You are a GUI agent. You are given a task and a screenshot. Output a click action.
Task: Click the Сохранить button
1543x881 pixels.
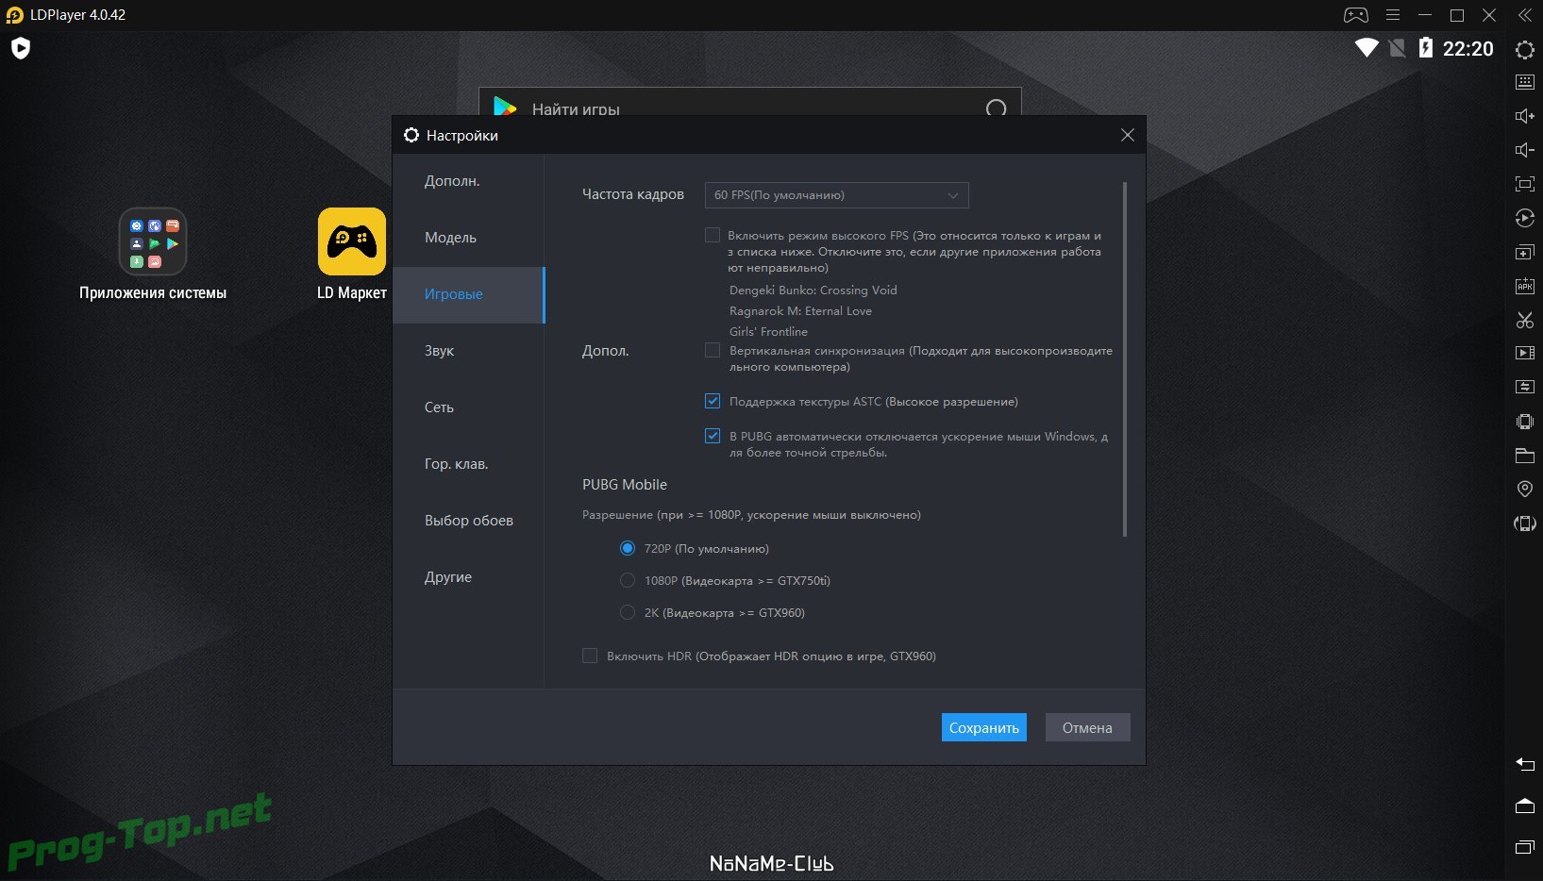pyautogui.click(x=983, y=727)
